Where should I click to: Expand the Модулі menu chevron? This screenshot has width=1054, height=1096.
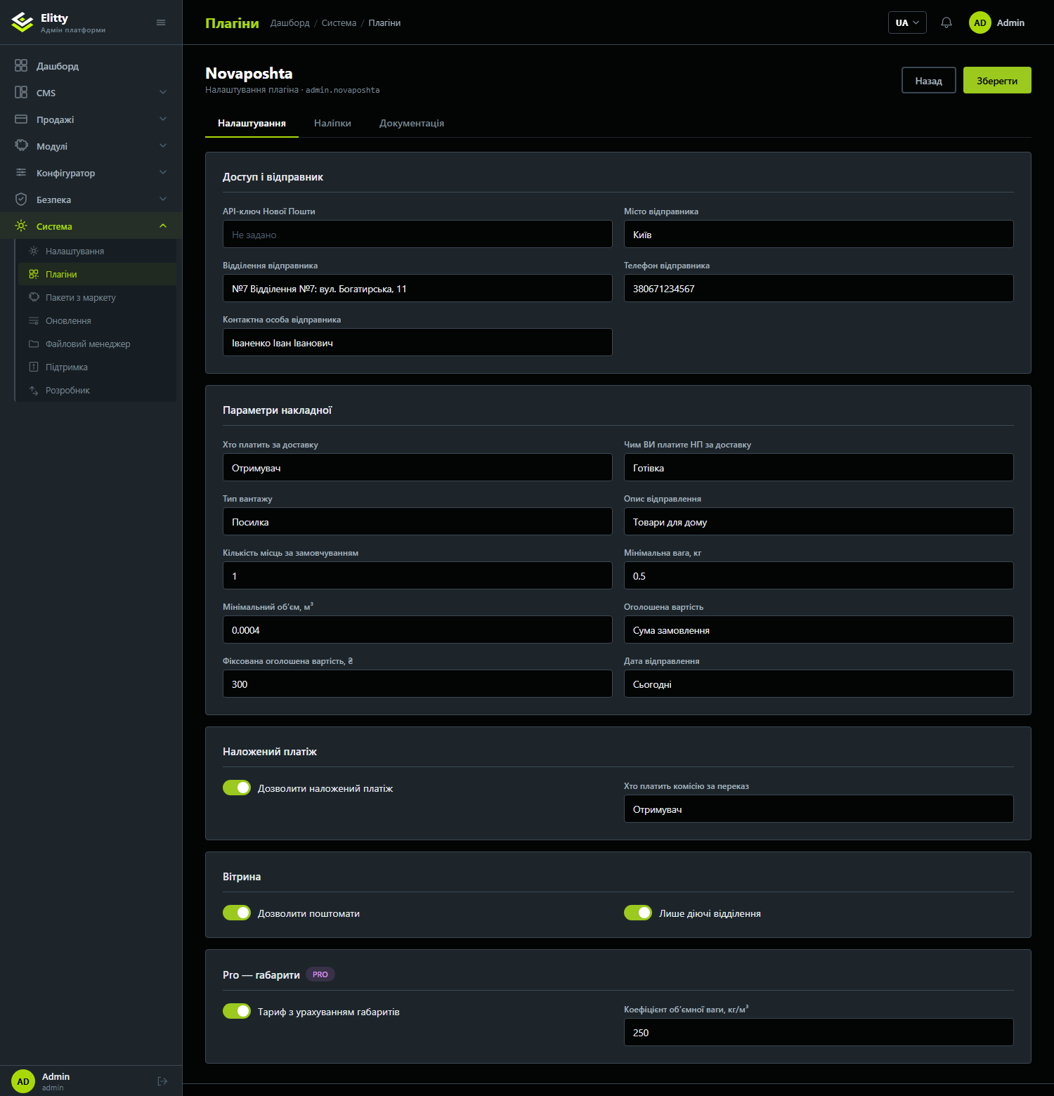pos(163,145)
